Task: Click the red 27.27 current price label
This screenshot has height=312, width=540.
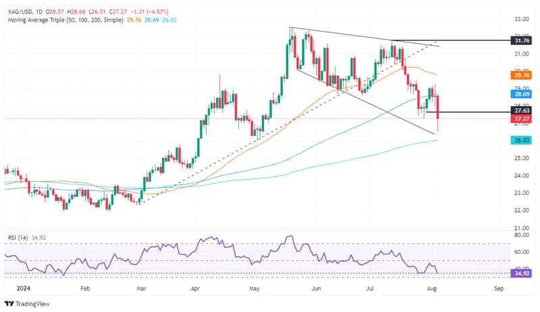Action: [x=521, y=119]
